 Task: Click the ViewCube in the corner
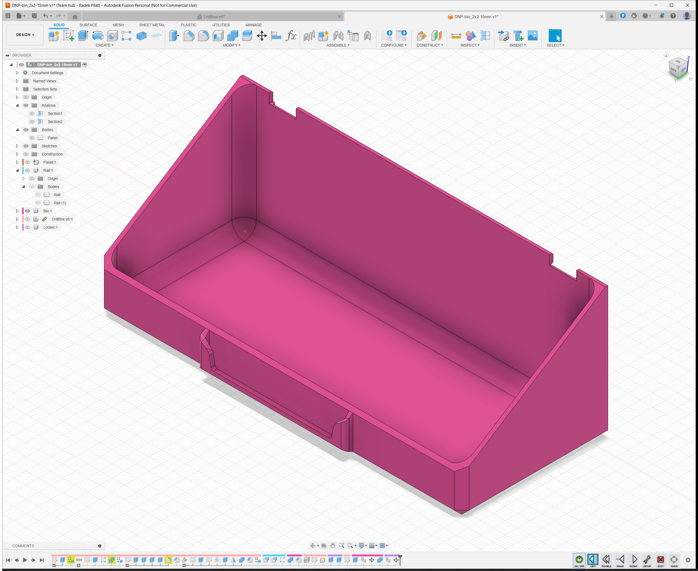678,67
